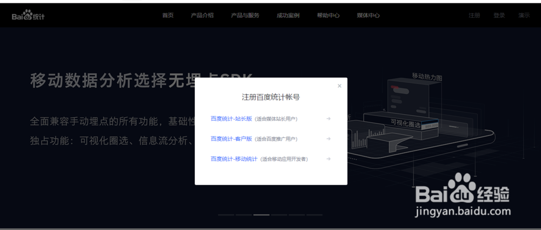The width and height of the screenshot is (541, 230).
Task: Select the first carousel indicator bar
Action: pyautogui.click(x=226, y=215)
